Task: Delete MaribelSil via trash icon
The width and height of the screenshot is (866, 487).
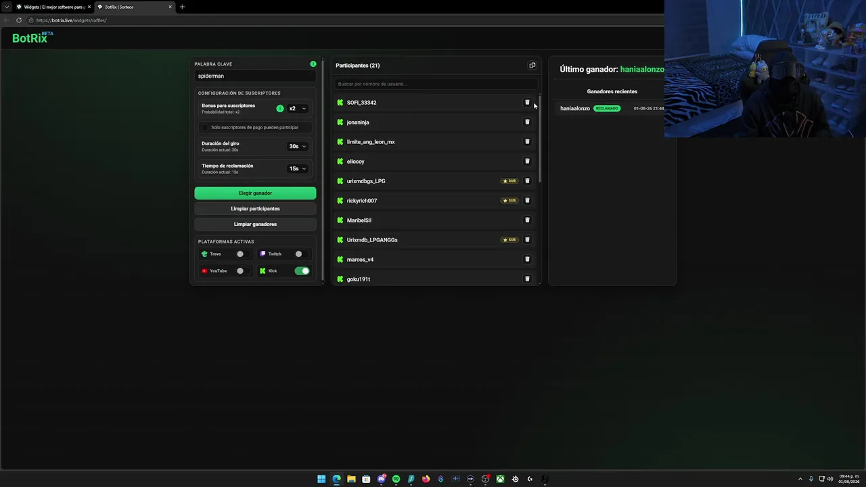Action: [527, 221]
